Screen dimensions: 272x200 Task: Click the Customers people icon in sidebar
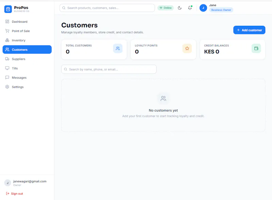pyautogui.click(x=7, y=49)
